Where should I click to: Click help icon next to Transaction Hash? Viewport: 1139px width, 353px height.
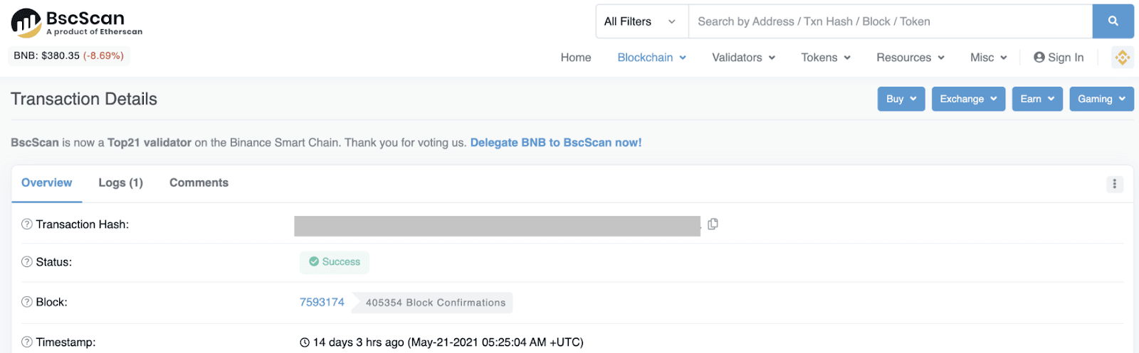coord(27,224)
